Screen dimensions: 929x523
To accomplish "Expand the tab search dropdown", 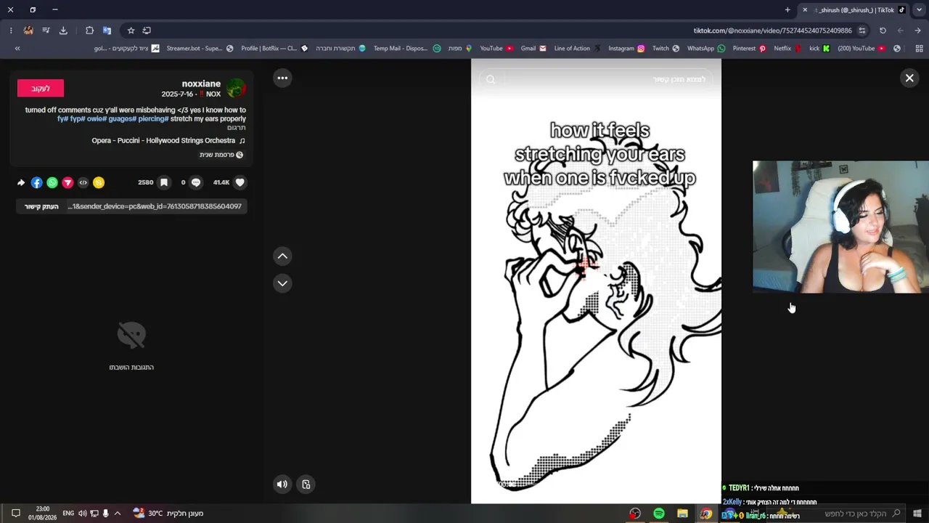I will (919, 9).
